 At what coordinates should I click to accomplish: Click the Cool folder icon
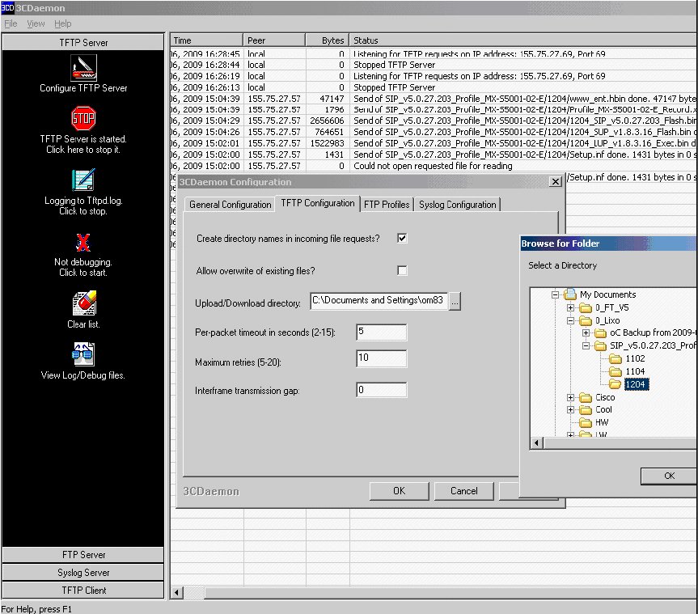[x=586, y=409]
